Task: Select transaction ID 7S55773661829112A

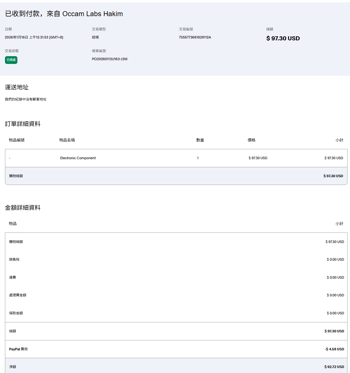Action: coord(195,37)
